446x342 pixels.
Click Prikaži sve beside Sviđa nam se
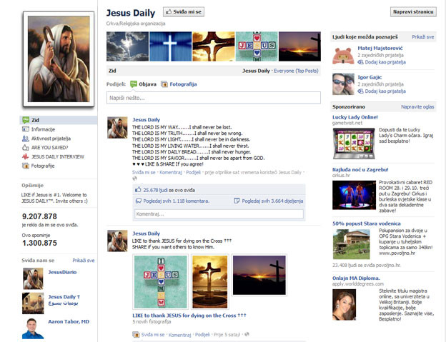coord(84,261)
